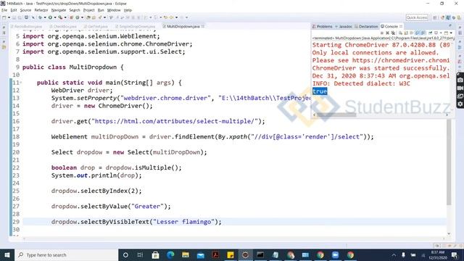Open Sticky Notes from the taskbar
The height and width of the screenshot is (261, 464).
click(x=231, y=254)
